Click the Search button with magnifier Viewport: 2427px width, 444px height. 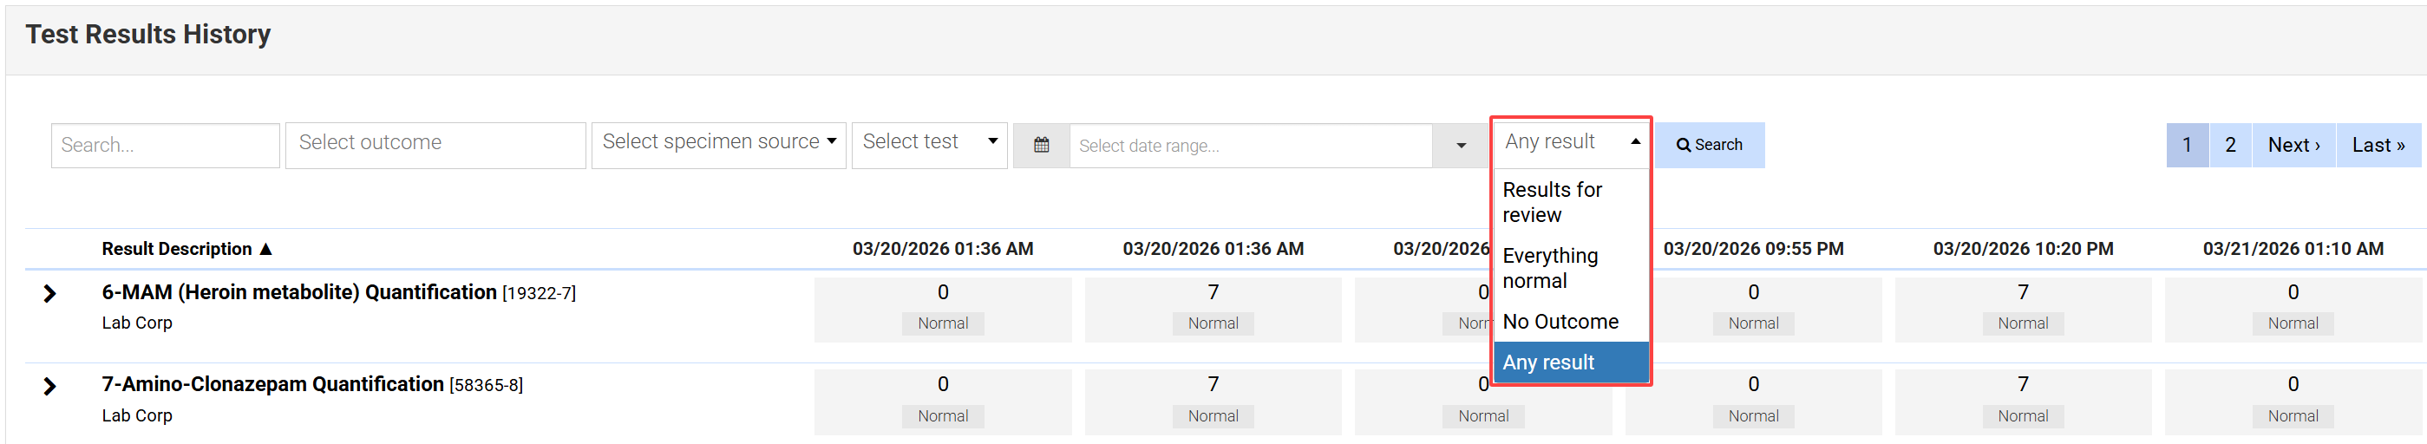(x=1709, y=145)
